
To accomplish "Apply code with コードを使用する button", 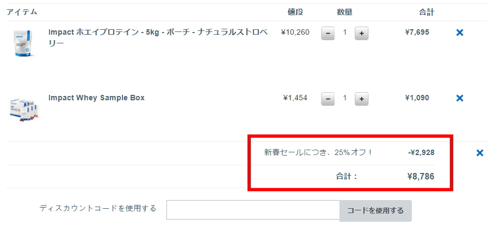I will [375, 211].
